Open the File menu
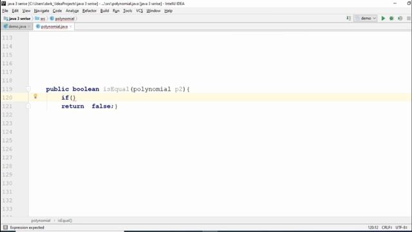This screenshot has height=232, width=412. coord(5,11)
